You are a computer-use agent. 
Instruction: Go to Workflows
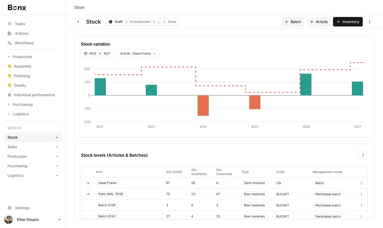tap(21, 43)
